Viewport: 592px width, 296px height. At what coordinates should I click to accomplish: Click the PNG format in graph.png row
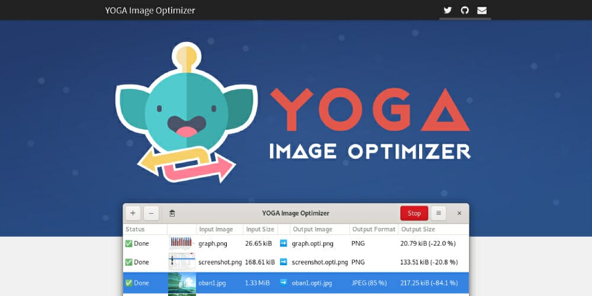click(358, 243)
